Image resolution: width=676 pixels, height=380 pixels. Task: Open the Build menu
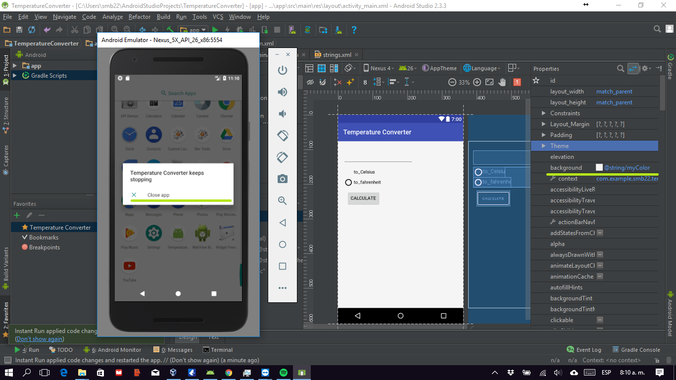pyautogui.click(x=163, y=17)
